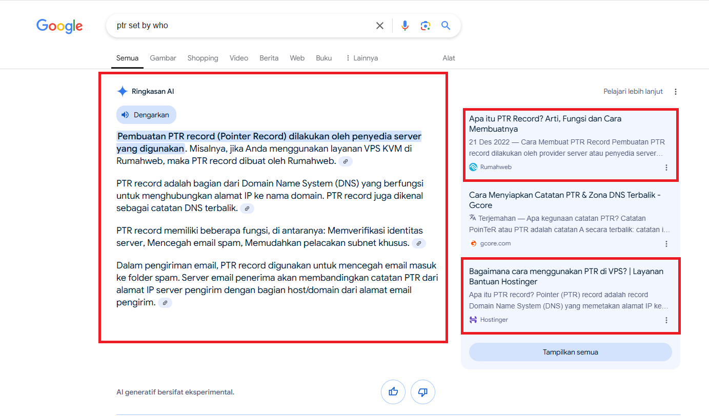Select the Web tab
709x416 pixels.
point(297,58)
